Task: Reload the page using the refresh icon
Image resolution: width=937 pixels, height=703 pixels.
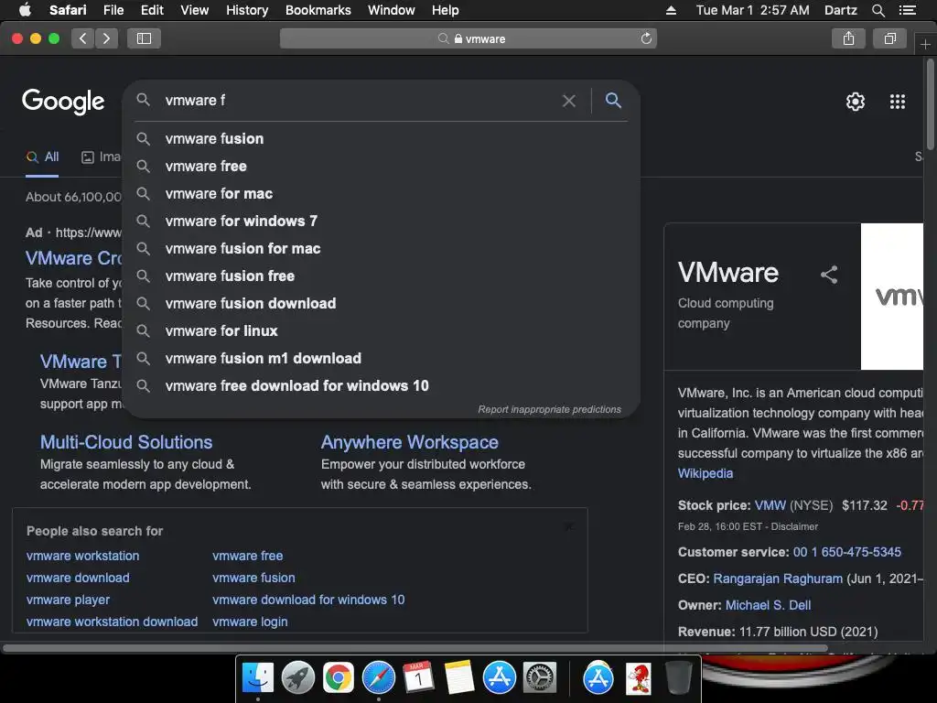Action: pyautogui.click(x=646, y=38)
